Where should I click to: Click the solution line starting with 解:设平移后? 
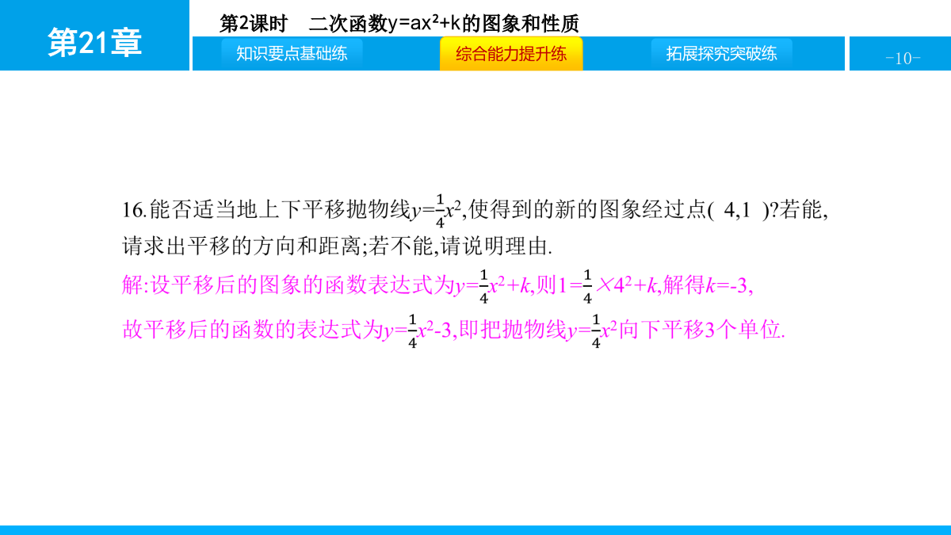pyautogui.click(x=437, y=286)
